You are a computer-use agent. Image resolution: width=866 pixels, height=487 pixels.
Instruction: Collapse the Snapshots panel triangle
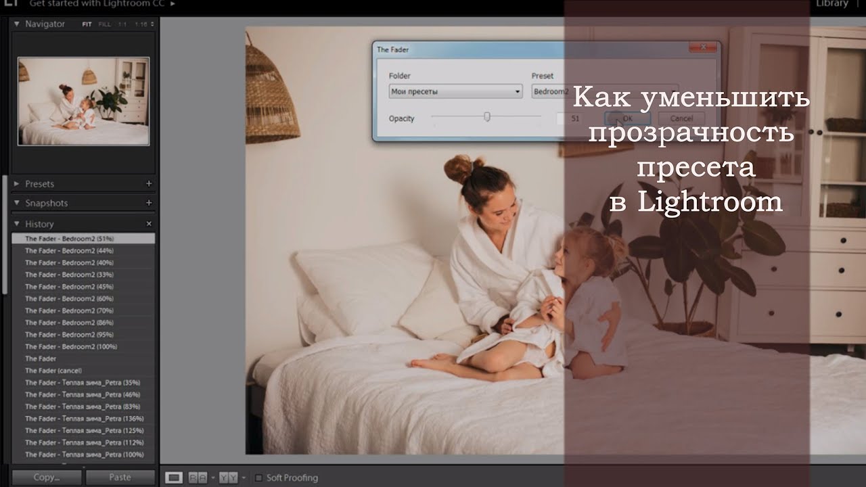[17, 203]
